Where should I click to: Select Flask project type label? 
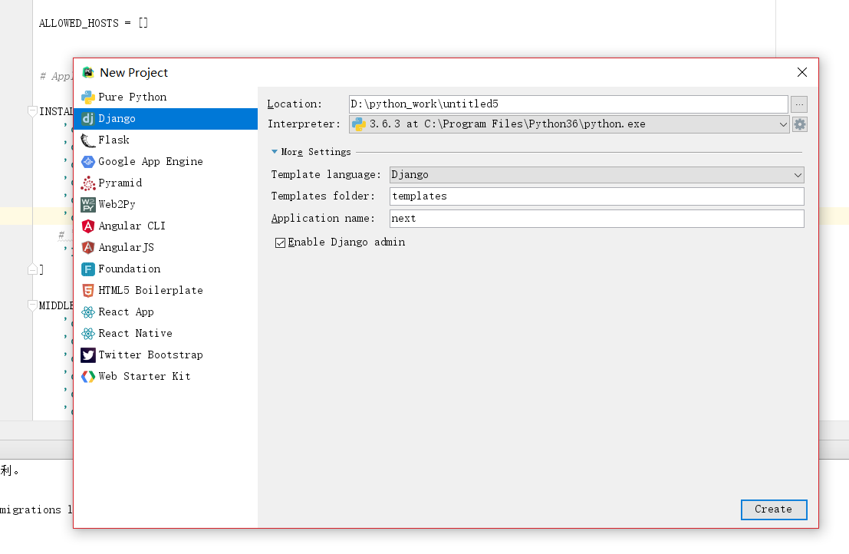[114, 140]
